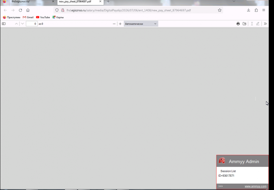Screen dimensions: 274x190
Task: Click the page number input field
Action: 32,24
